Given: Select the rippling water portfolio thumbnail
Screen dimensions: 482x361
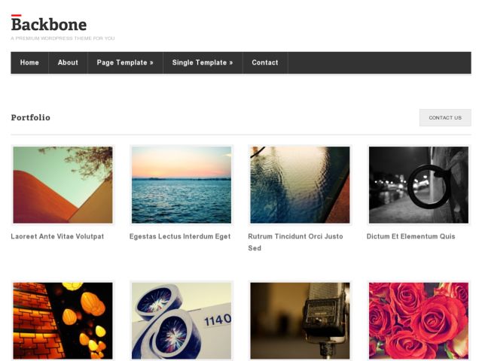Looking at the screenshot, I should click(300, 185).
